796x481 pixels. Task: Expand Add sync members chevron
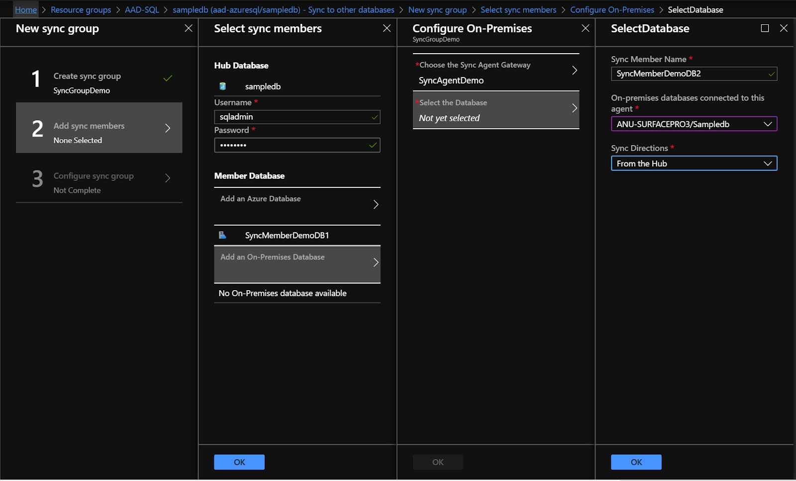[x=168, y=128]
